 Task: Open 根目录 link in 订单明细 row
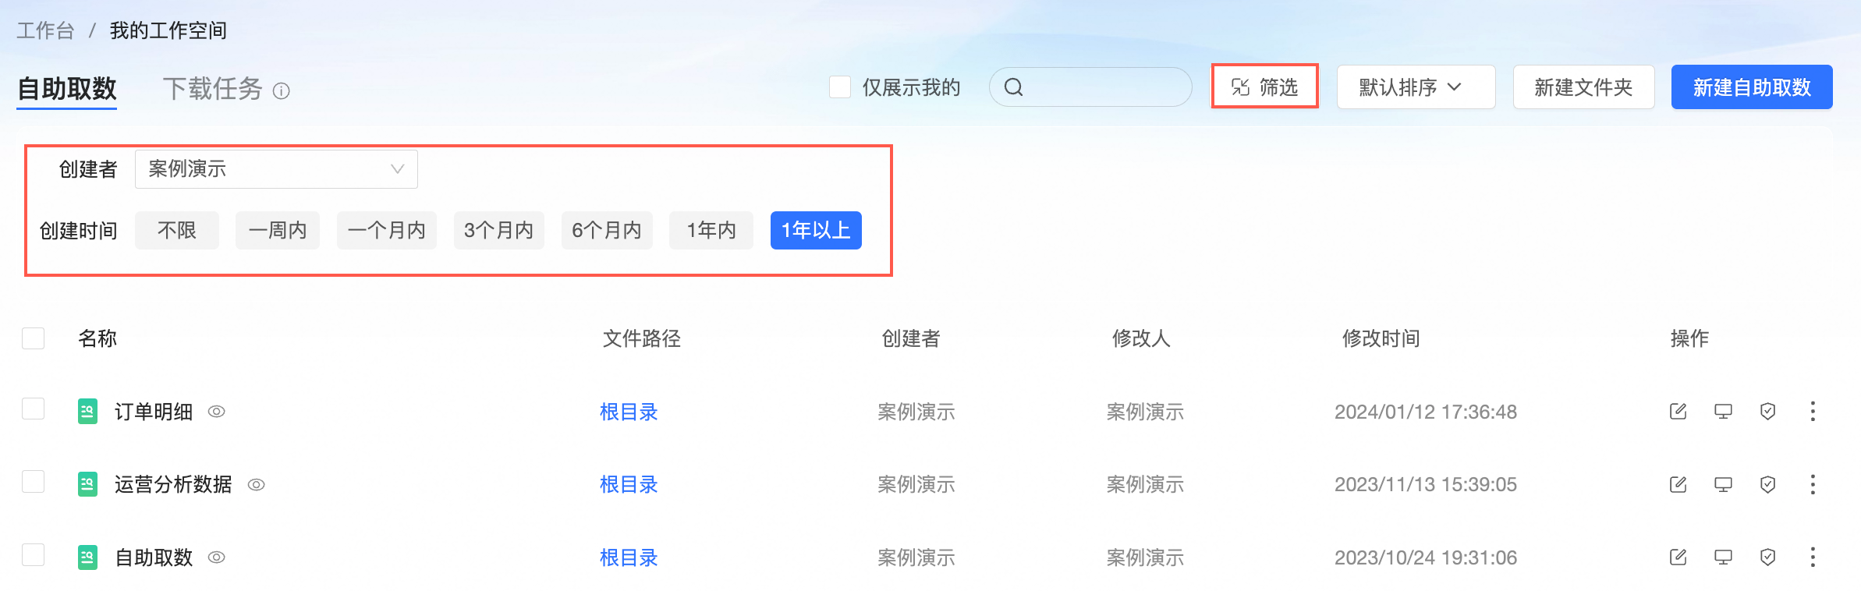[629, 412]
